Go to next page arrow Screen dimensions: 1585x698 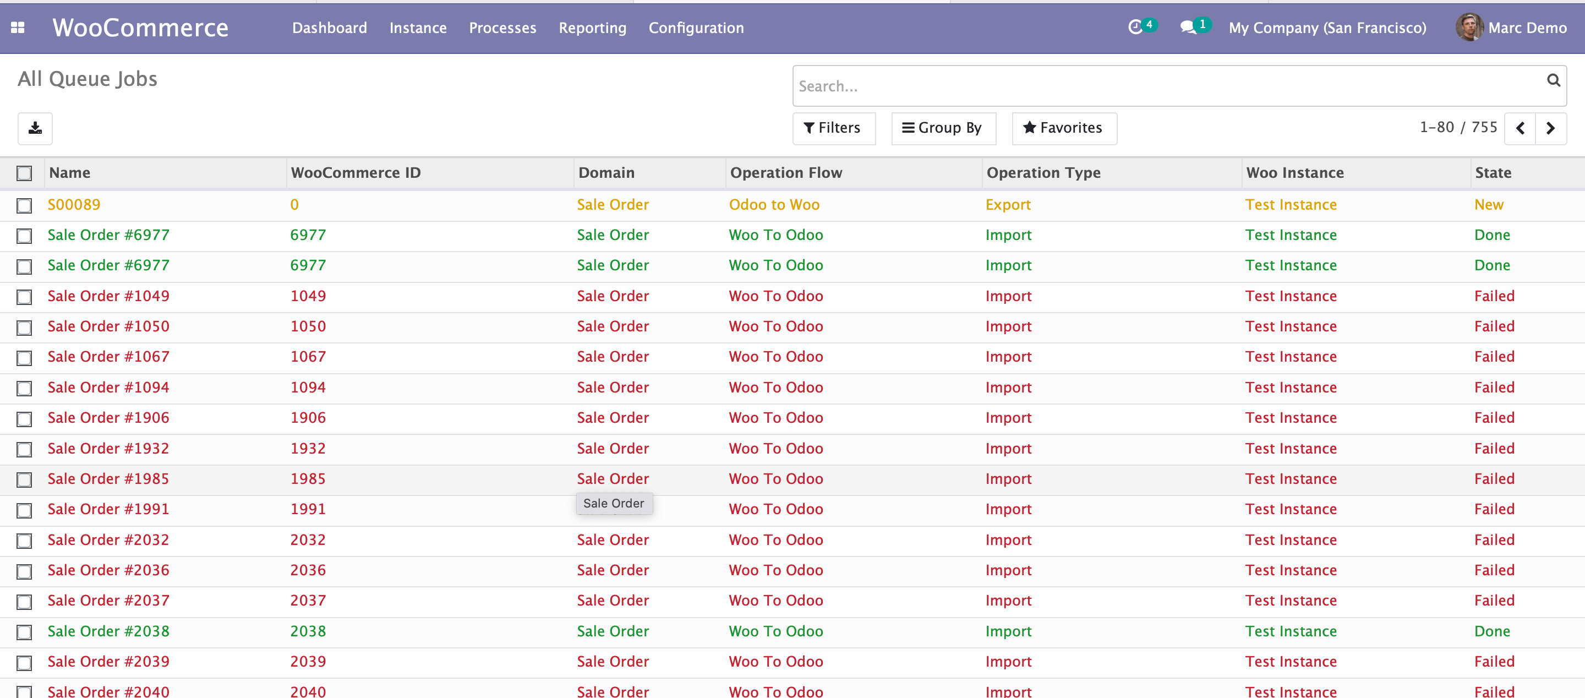tap(1550, 128)
